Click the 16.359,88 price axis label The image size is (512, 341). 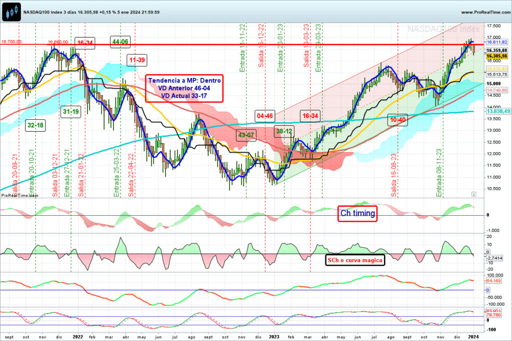(x=497, y=50)
